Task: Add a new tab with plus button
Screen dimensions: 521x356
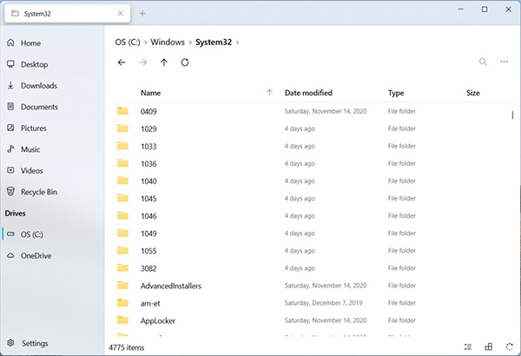Action: pyautogui.click(x=142, y=13)
